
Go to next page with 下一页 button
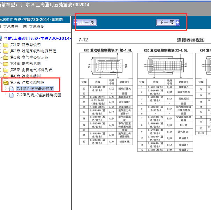[x=168, y=22]
